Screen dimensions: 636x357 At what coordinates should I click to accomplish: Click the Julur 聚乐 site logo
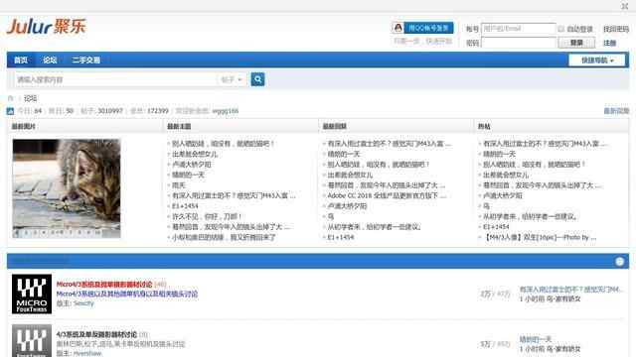[47, 27]
